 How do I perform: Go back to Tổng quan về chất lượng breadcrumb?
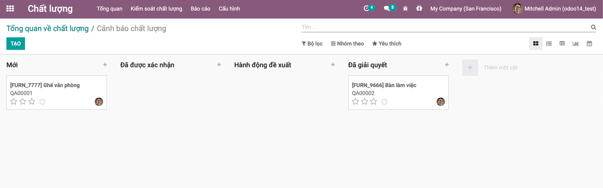pyautogui.click(x=47, y=28)
